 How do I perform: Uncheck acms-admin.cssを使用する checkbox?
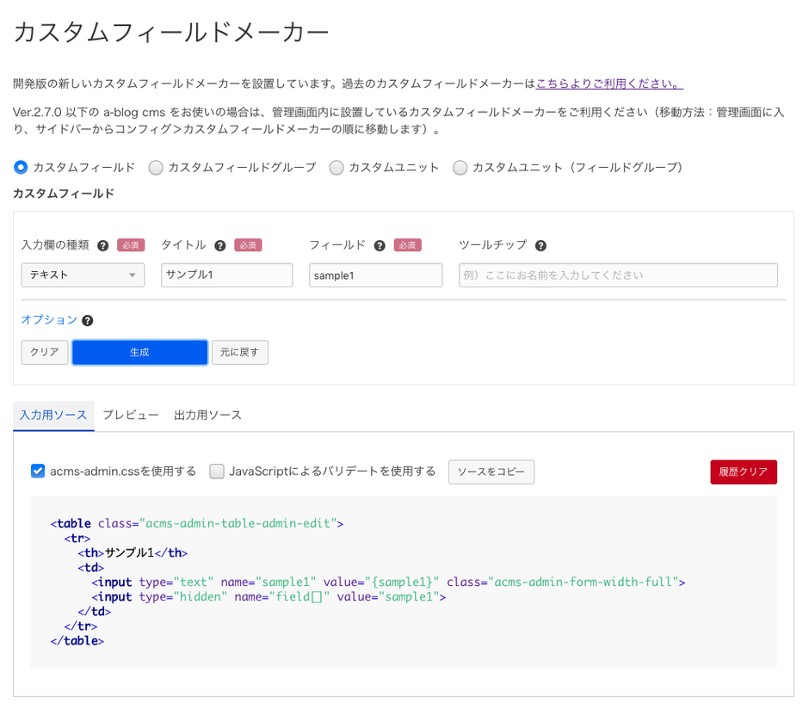38,471
